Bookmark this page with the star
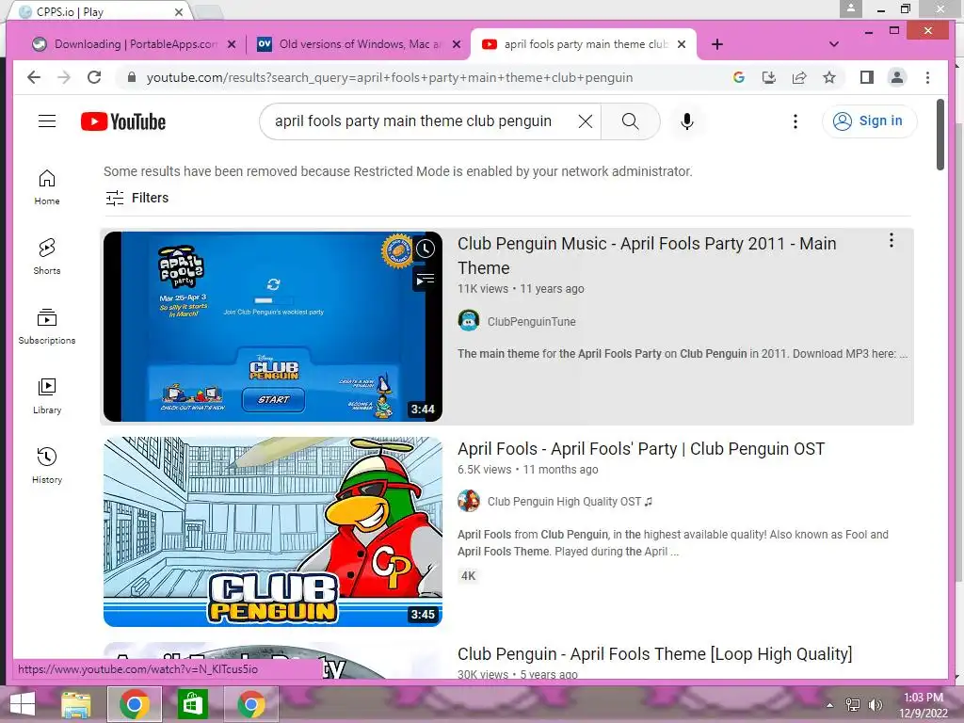Viewport: 964px width, 723px height. (x=829, y=77)
